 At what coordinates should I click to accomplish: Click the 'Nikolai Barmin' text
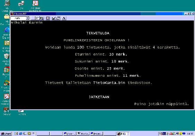[27, 23]
